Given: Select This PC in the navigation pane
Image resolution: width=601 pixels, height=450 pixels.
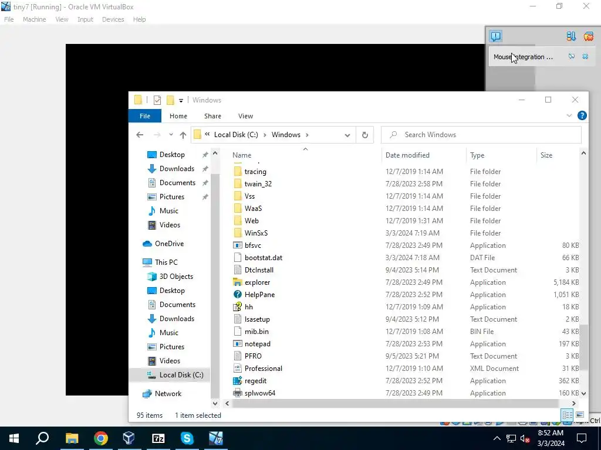Looking at the screenshot, I should 166,262.
